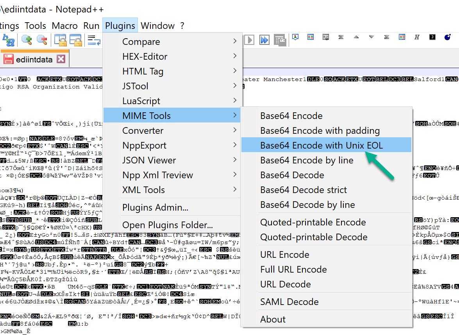Playback the recorded macro
This screenshot has height=335, width=459.
[x=249, y=39]
